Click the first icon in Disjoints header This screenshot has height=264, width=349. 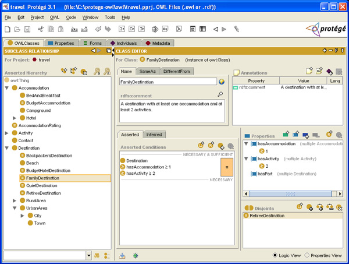pos(300,207)
